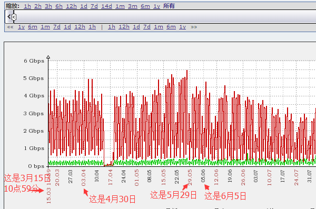Screen dimensions: 316x209
Task: Click the 24.07 date label
Action: point(296,178)
